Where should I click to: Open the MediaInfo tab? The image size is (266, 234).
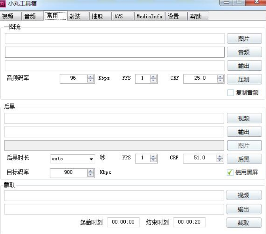tap(150, 16)
